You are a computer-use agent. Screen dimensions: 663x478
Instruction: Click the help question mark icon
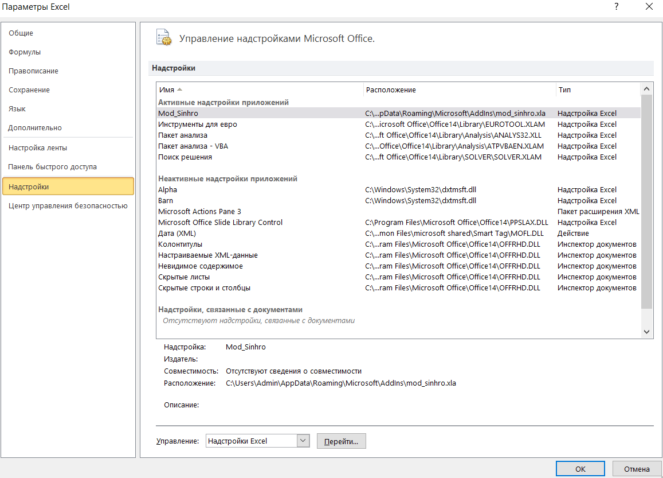coord(617,6)
